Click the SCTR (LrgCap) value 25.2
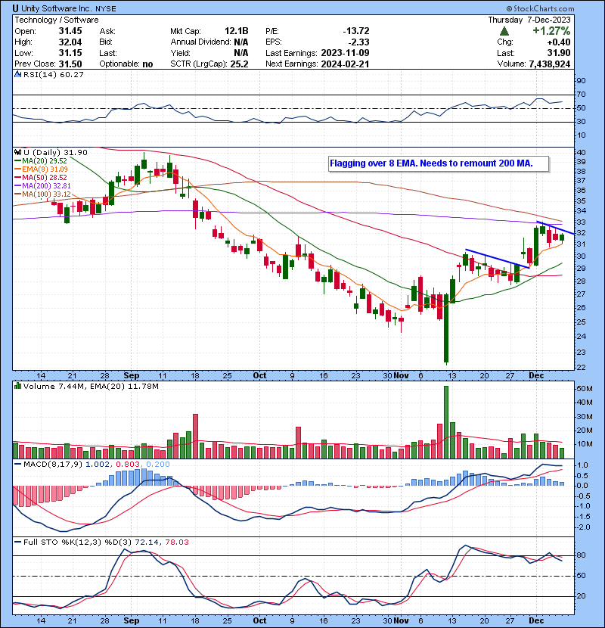605x628 pixels. pos(239,64)
